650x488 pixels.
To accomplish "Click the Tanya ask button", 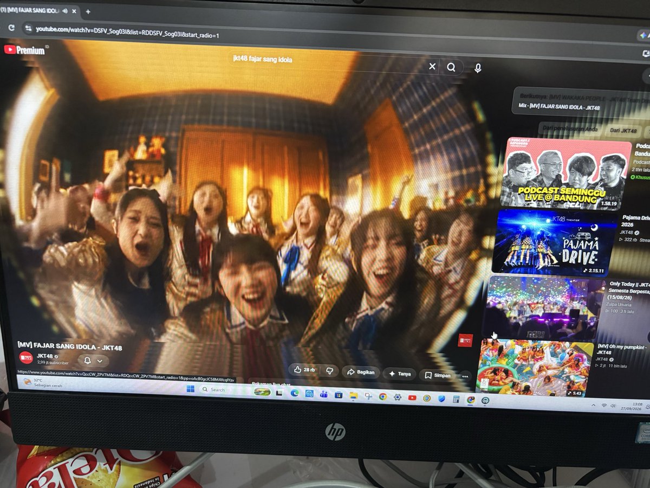I will [x=400, y=374].
